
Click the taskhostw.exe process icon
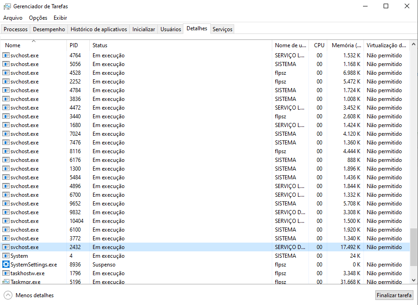coord(6,273)
